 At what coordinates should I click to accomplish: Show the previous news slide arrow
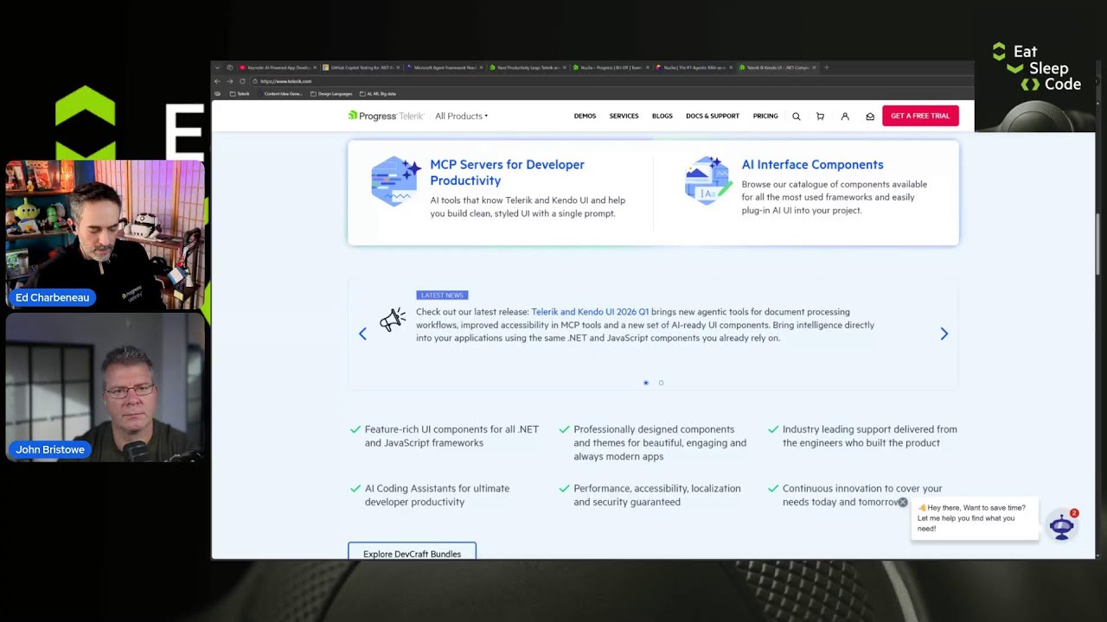pos(362,333)
